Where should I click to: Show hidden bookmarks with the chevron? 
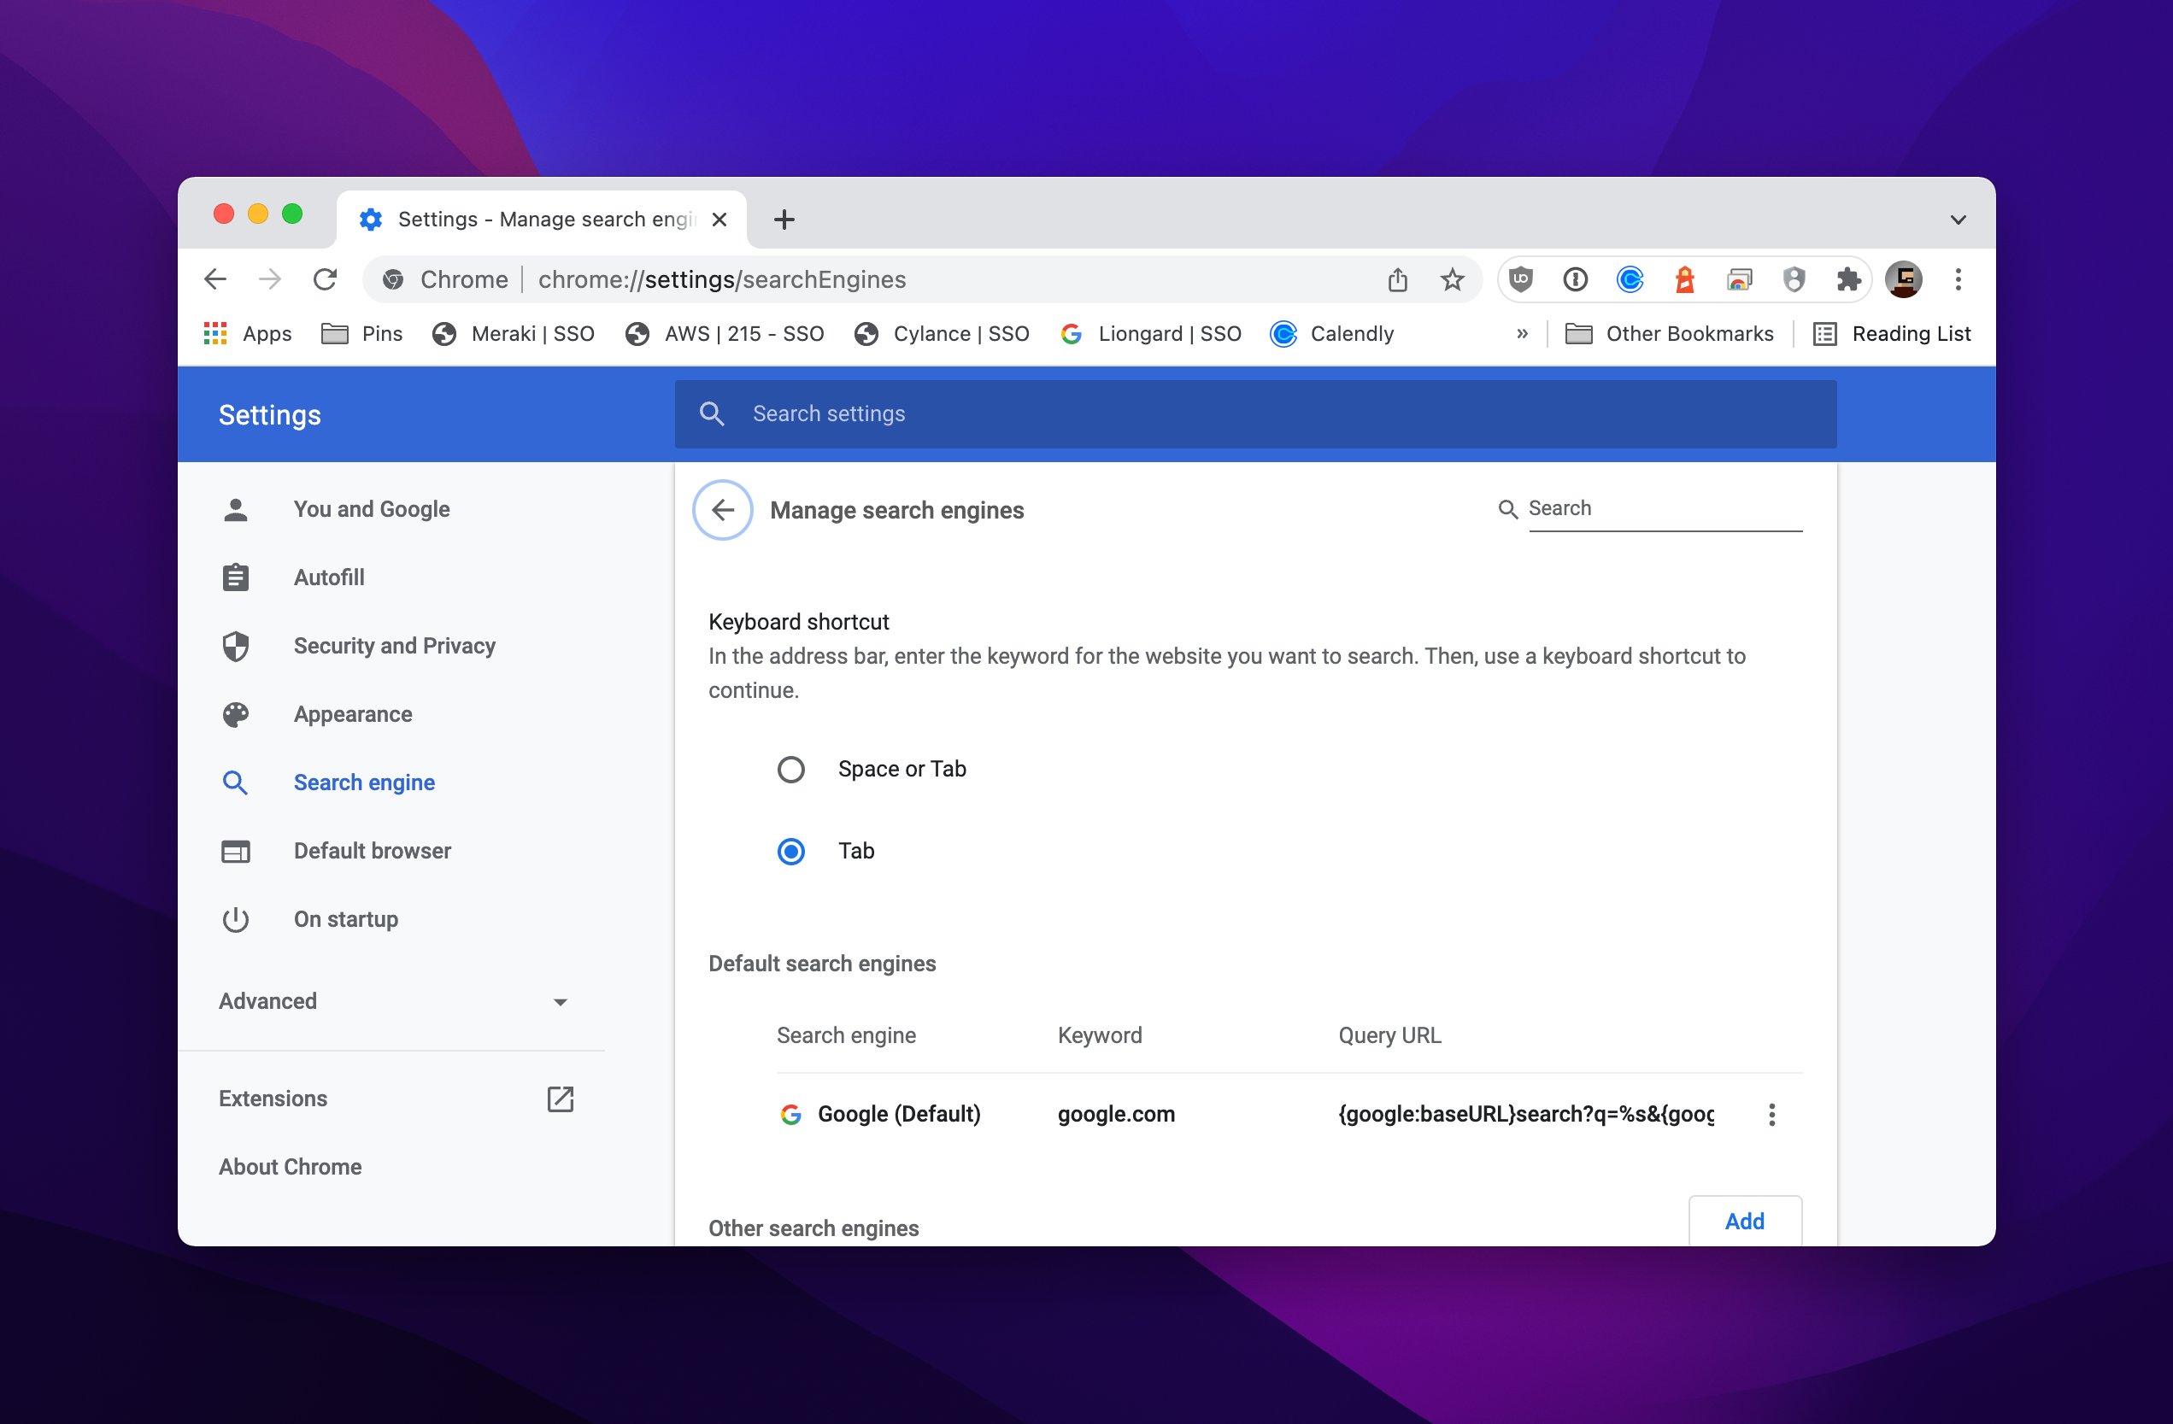(1522, 334)
